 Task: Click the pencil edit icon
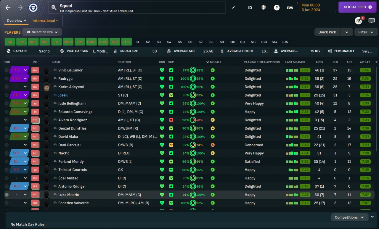233,8
